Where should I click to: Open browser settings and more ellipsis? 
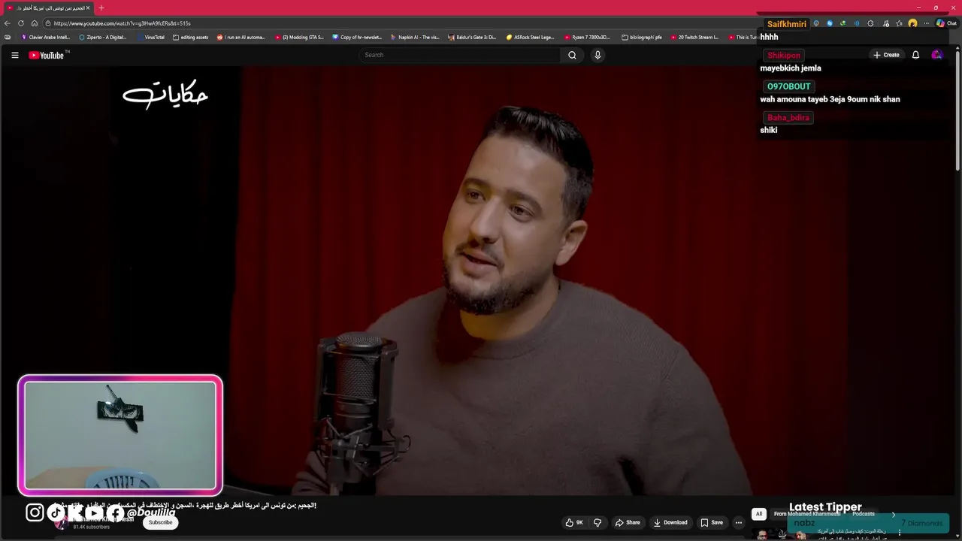pyautogui.click(x=926, y=23)
